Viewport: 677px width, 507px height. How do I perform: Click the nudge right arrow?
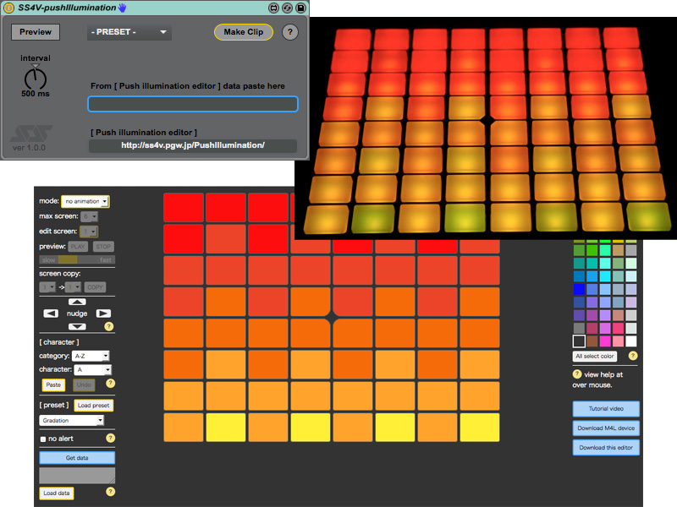103,313
